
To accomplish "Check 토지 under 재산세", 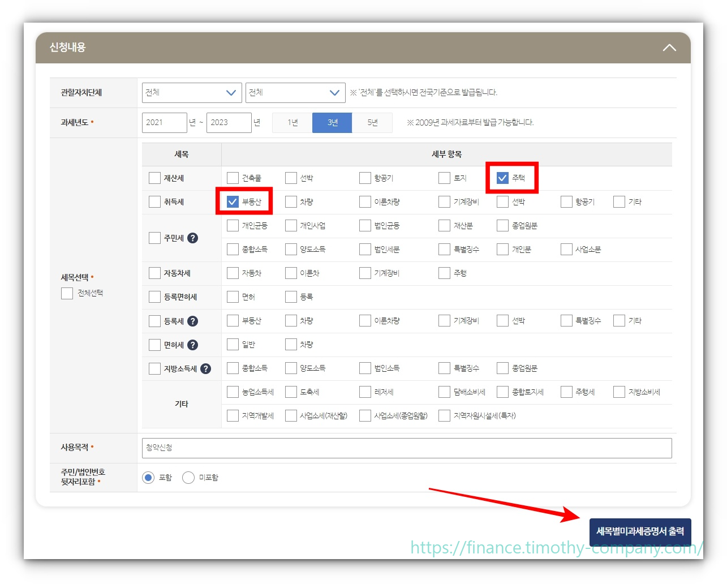I will click(444, 178).
